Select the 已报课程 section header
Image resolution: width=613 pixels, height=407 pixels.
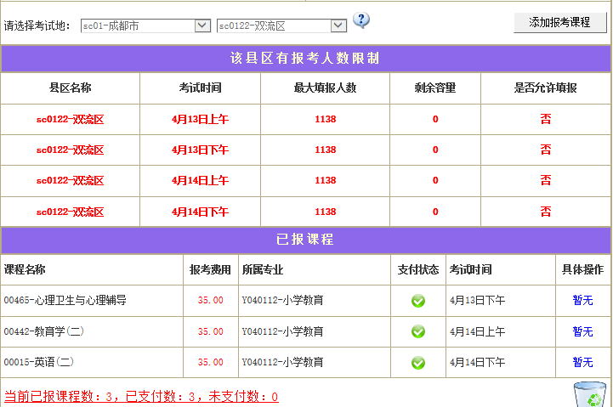(305, 240)
